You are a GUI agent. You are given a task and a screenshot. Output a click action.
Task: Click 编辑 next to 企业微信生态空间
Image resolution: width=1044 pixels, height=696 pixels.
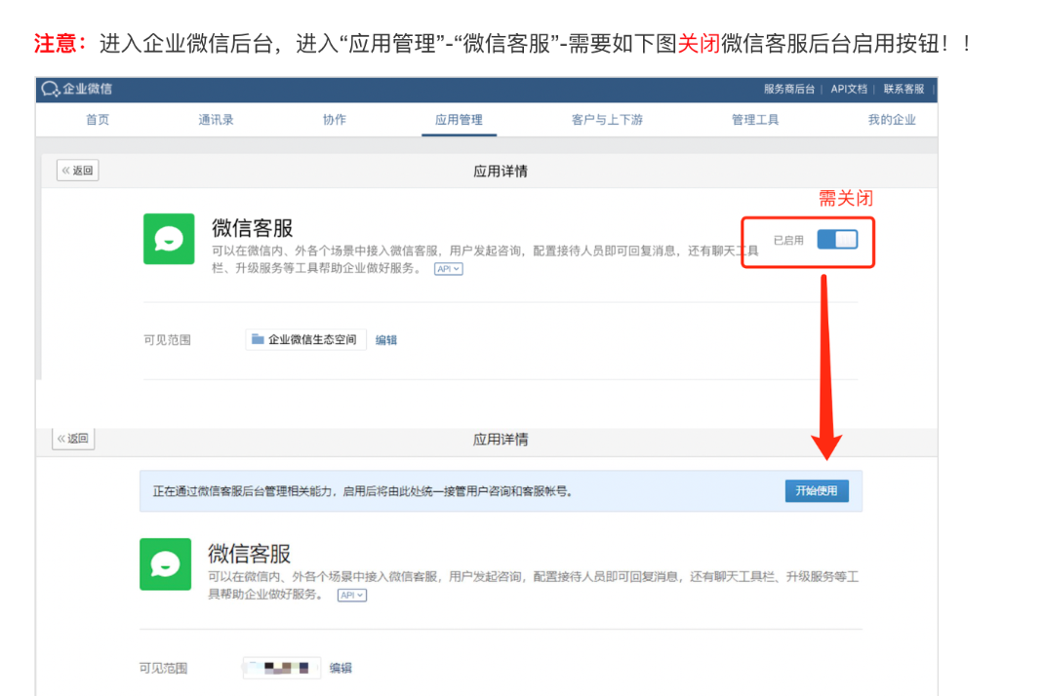pyautogui.click(x=386, y=340)
